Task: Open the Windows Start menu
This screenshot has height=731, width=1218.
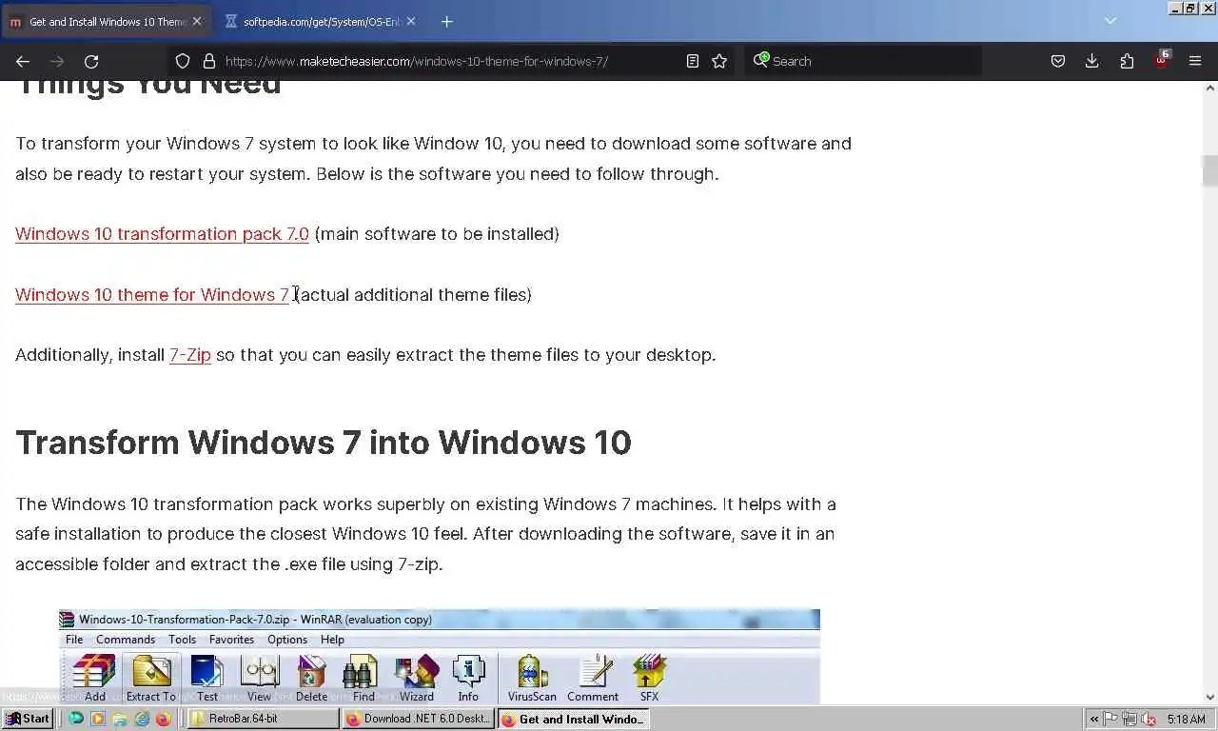Action: [27, 719]
